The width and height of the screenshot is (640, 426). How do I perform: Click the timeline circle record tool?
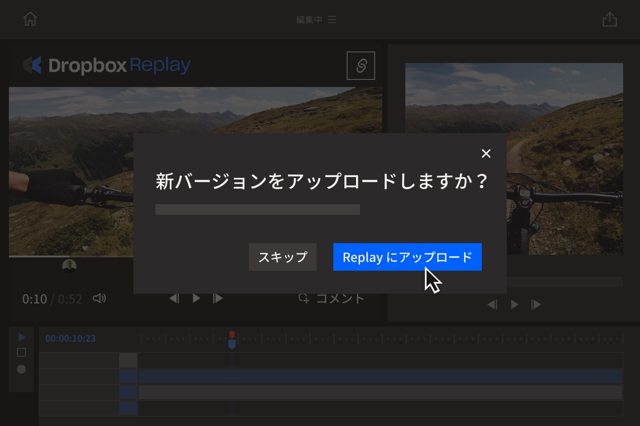[x=21, y=369]
